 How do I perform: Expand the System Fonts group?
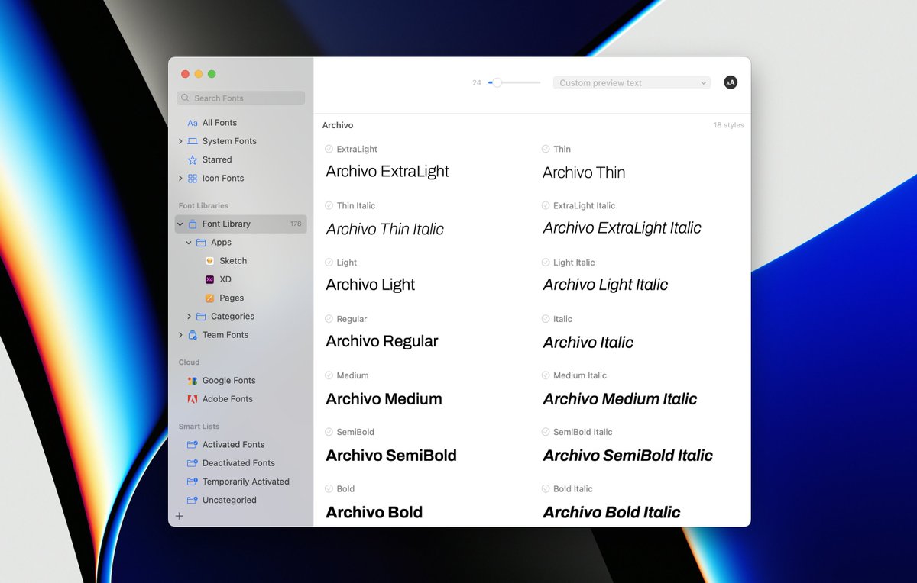click(x=180, y=141)
